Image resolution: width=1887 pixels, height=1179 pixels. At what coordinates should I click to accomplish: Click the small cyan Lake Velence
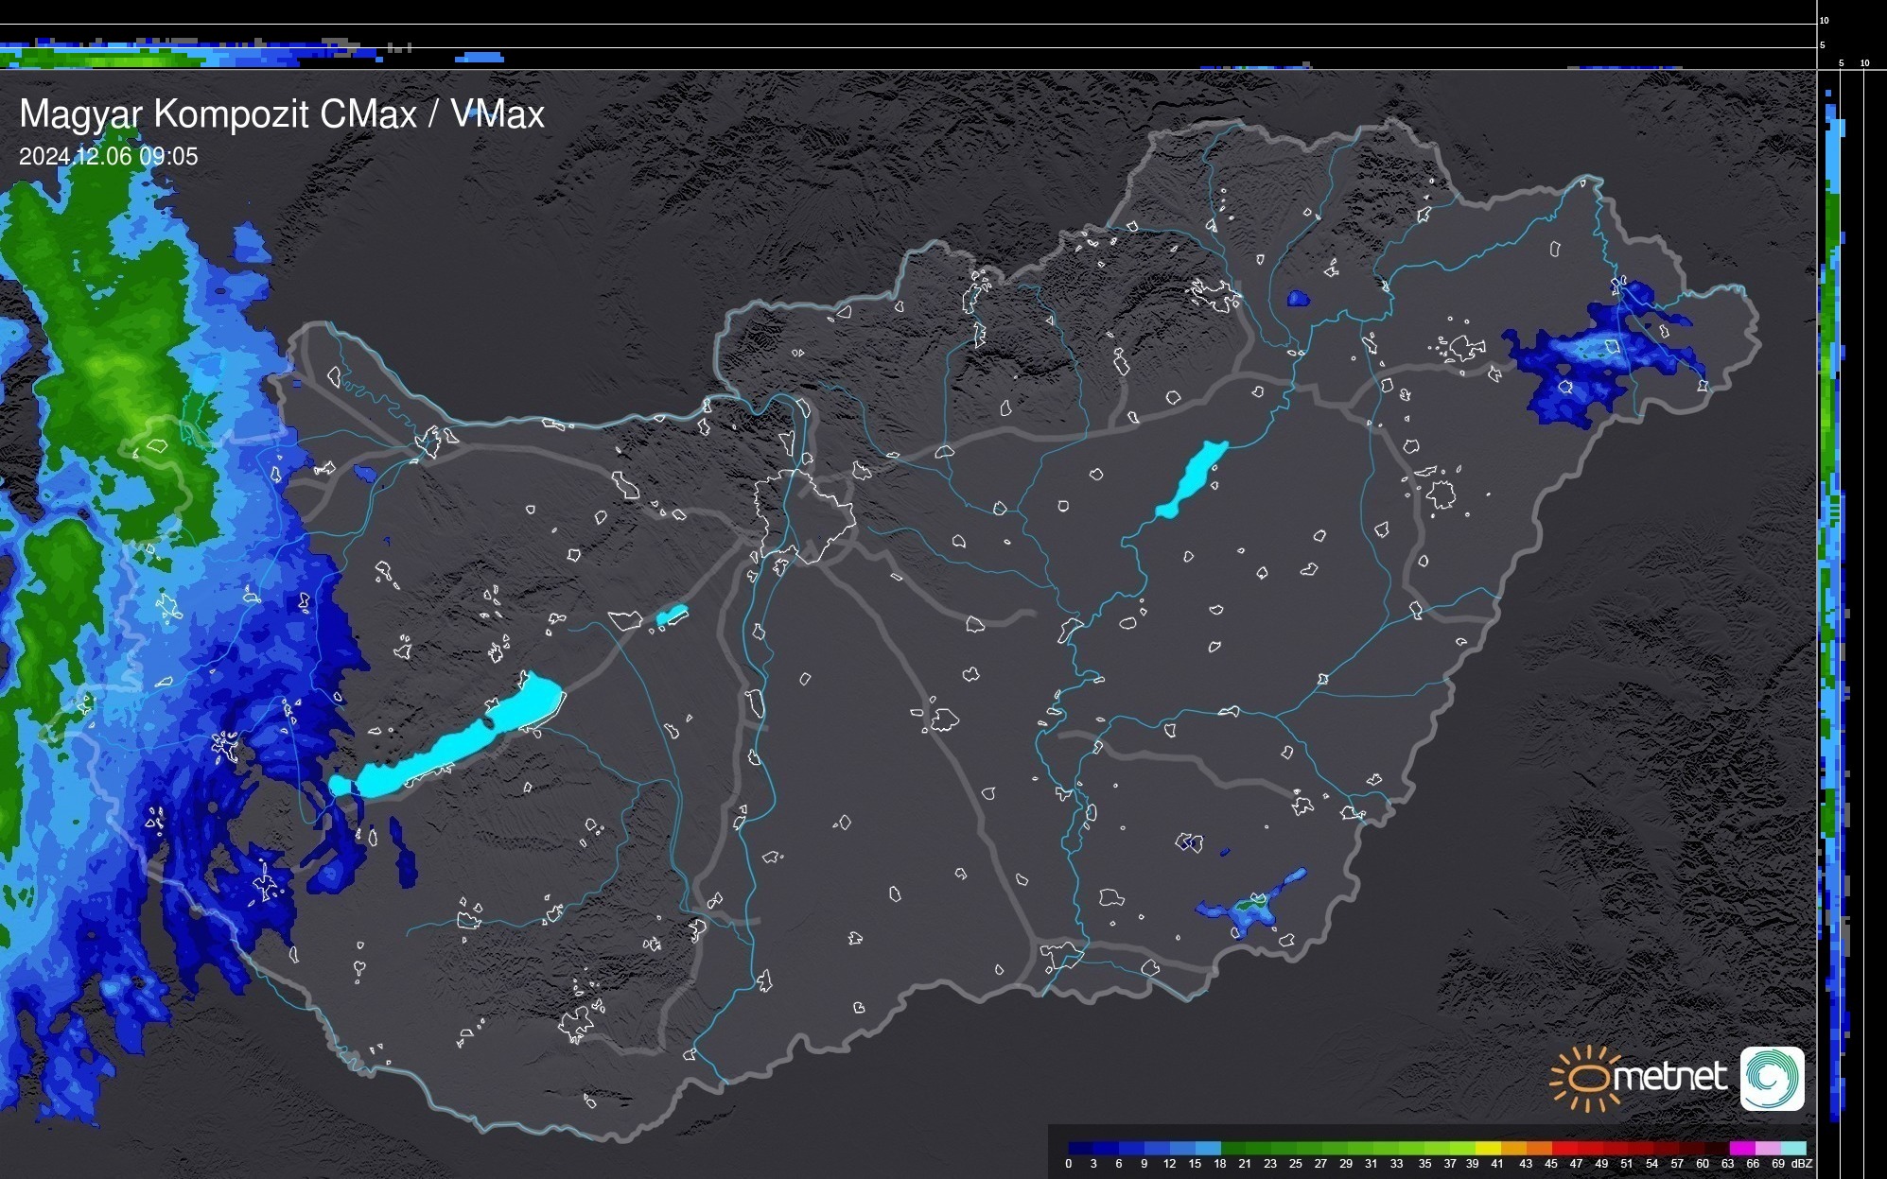(672, 616)
